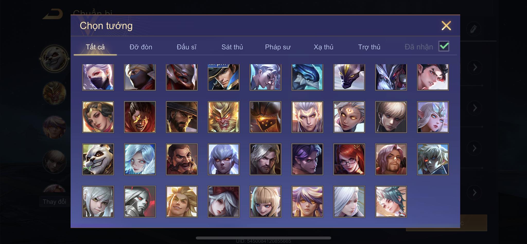
Task: Show the Pháp sư hero category
Action: click(278, 47)
